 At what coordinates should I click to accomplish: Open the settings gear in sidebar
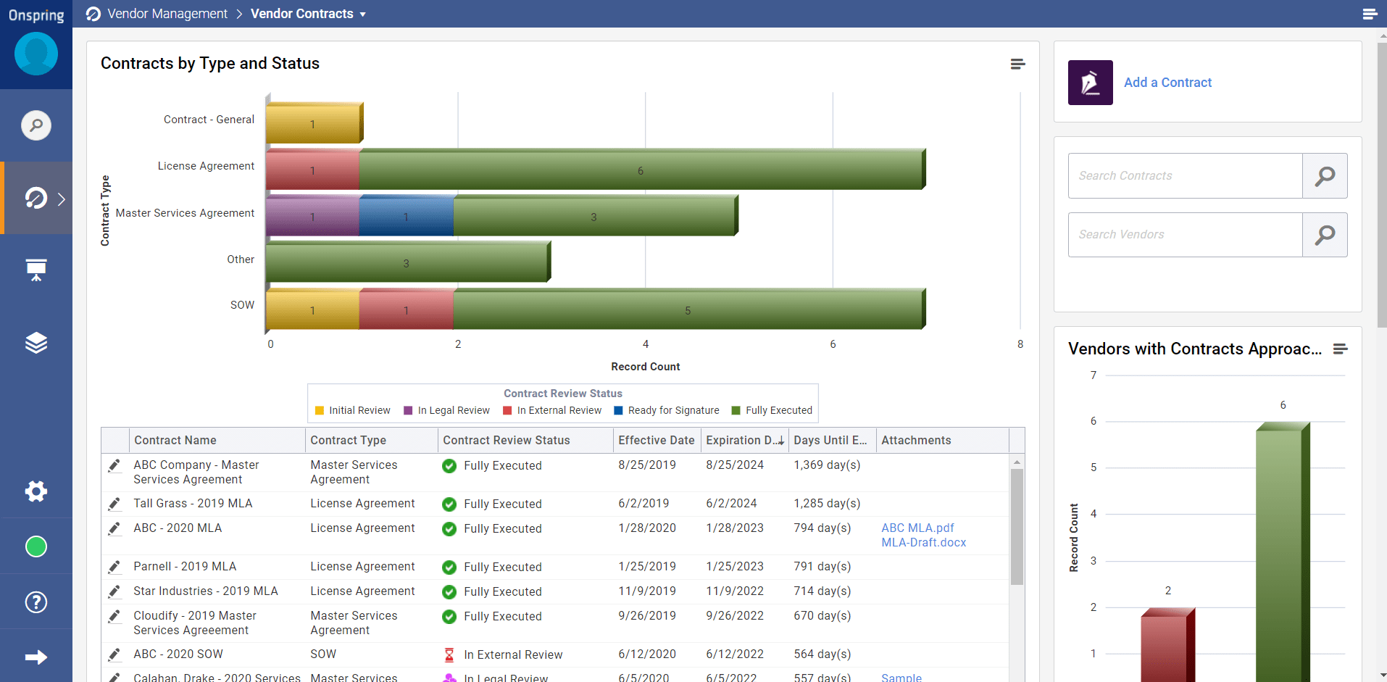(x=36, y=491)
